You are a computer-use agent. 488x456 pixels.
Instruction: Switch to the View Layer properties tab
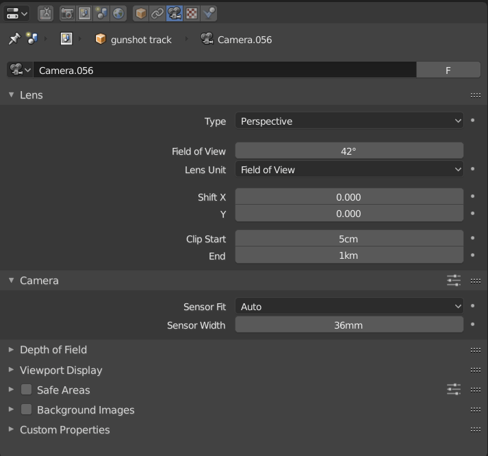pyautogui.click(x=84, y=14)
